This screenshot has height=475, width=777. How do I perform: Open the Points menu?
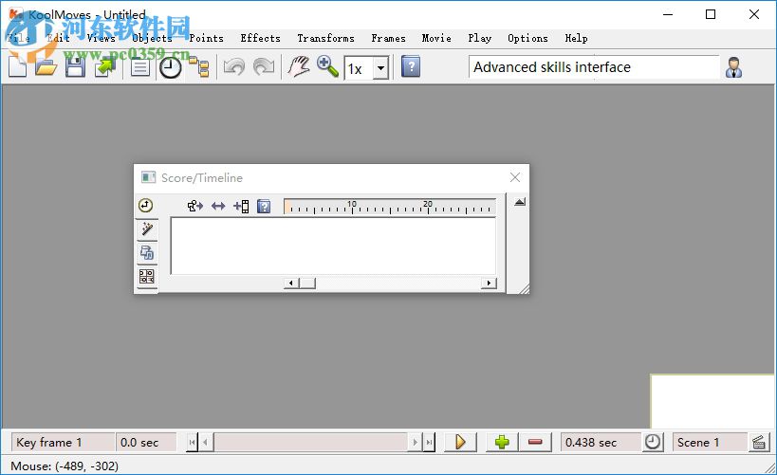pyautogui.click(x=206, y=38)
